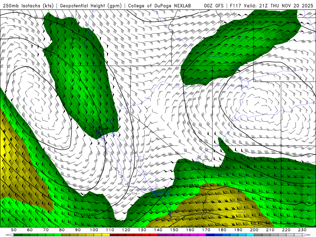Screen dimensions: 316x237
Task: Click the dark blue swatch right of 170
Action: coord(210,235)
